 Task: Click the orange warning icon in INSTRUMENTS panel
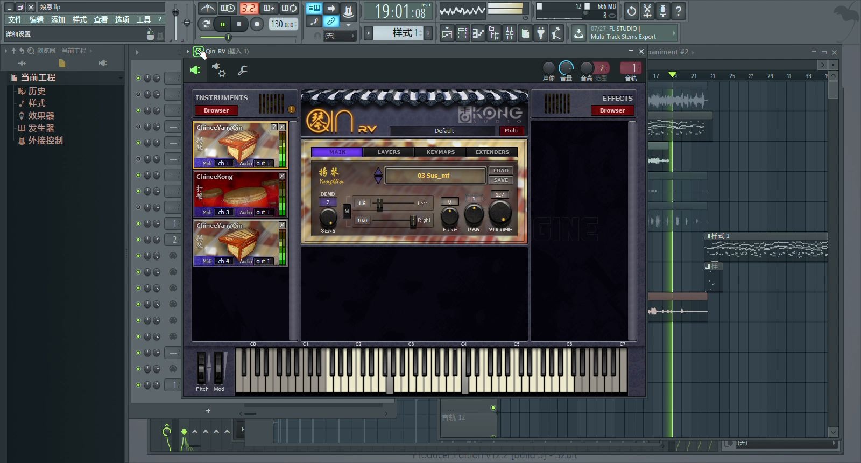(292, 109)
